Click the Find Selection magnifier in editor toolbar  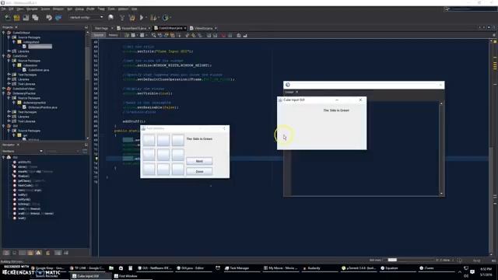pyautogui.click(x=154, y=35)
